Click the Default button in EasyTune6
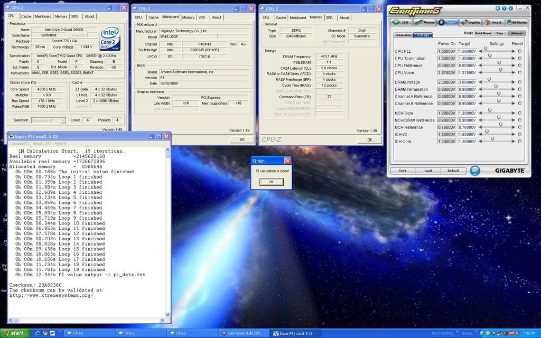 (x=453, y=171)
